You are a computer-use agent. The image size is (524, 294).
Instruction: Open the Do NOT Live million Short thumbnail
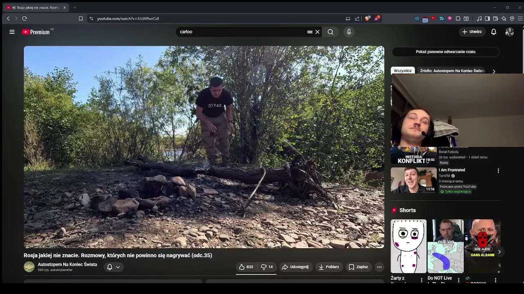445,246
